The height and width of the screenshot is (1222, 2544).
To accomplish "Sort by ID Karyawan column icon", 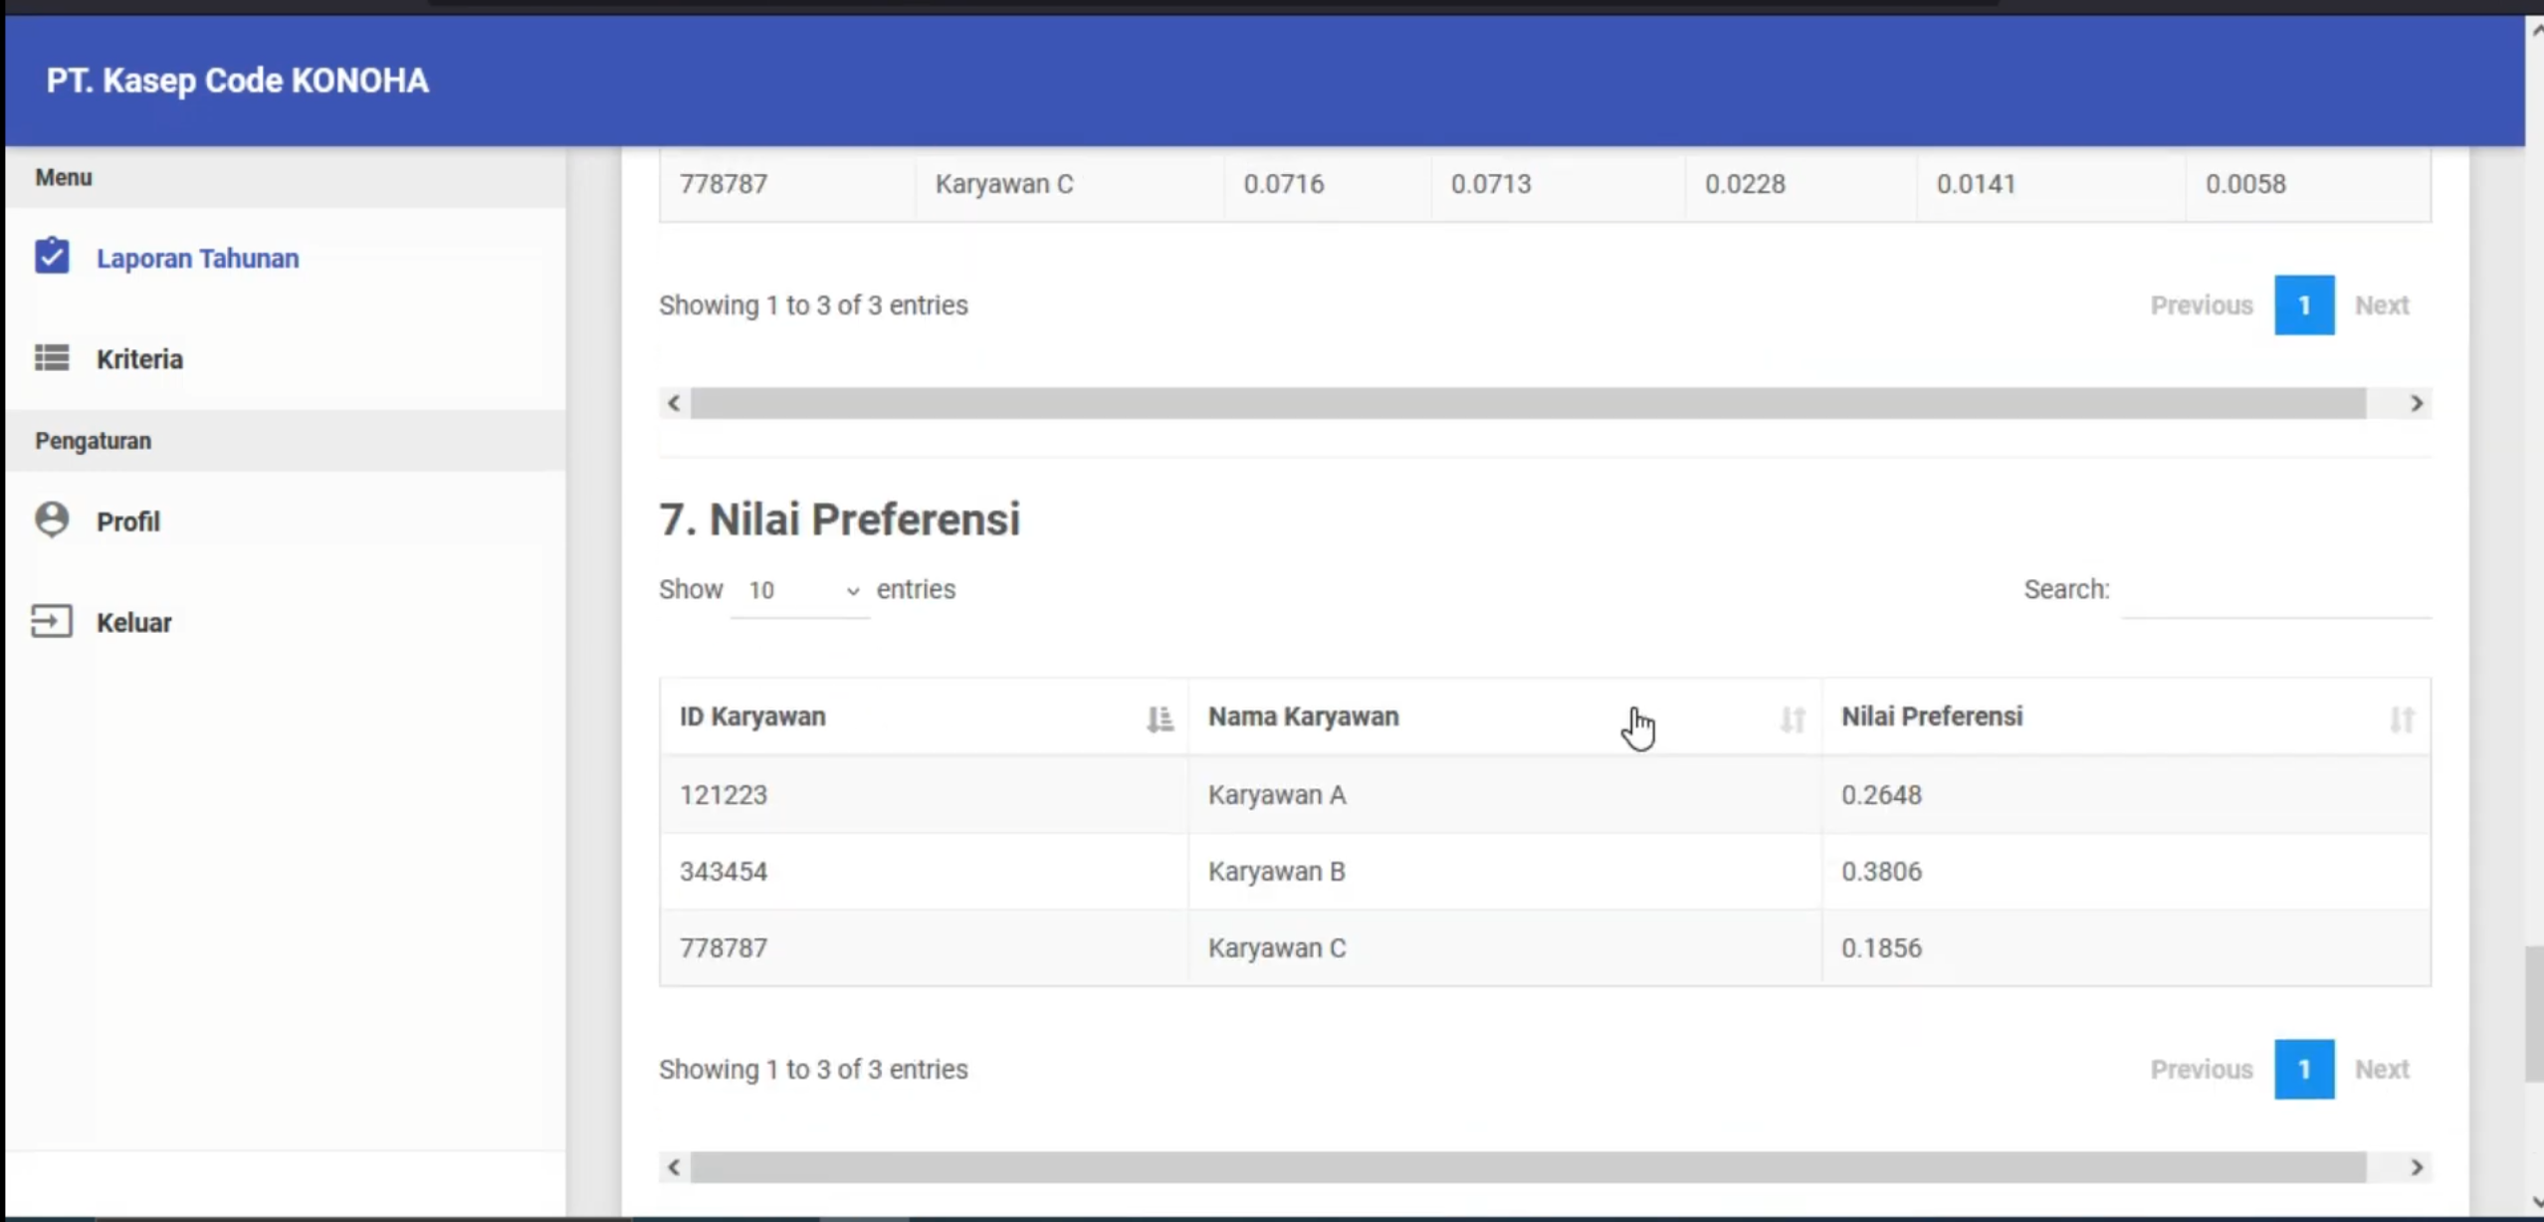I will [1160, 718].
